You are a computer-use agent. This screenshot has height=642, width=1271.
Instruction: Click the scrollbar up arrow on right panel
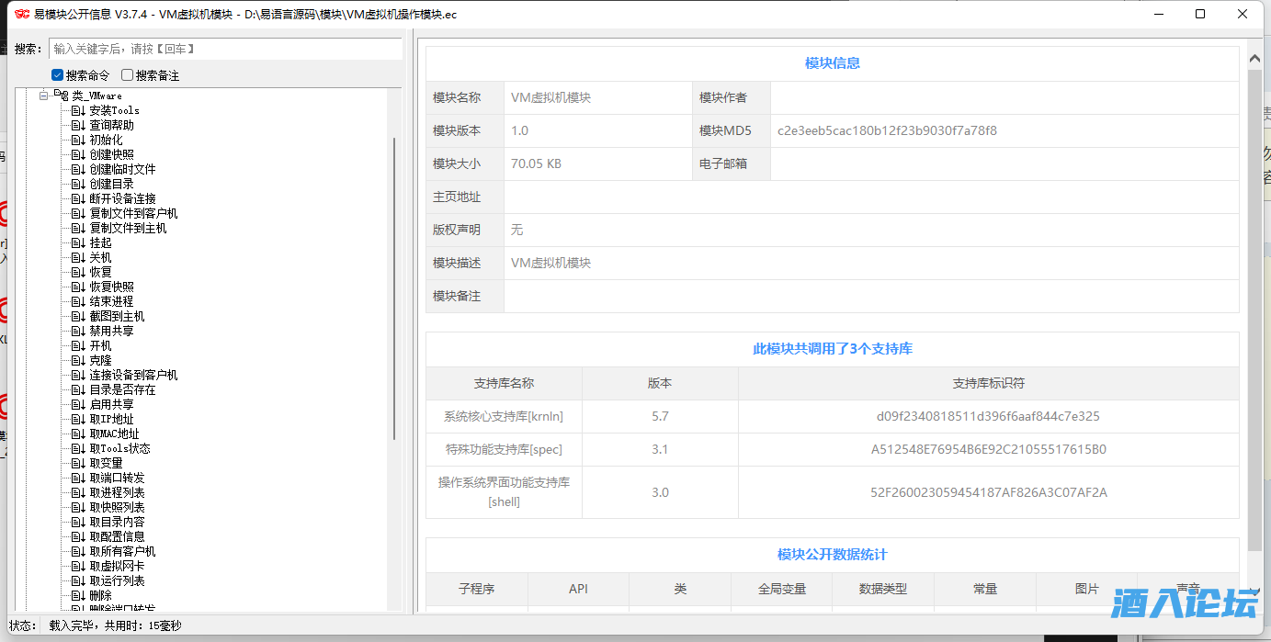1254,57
